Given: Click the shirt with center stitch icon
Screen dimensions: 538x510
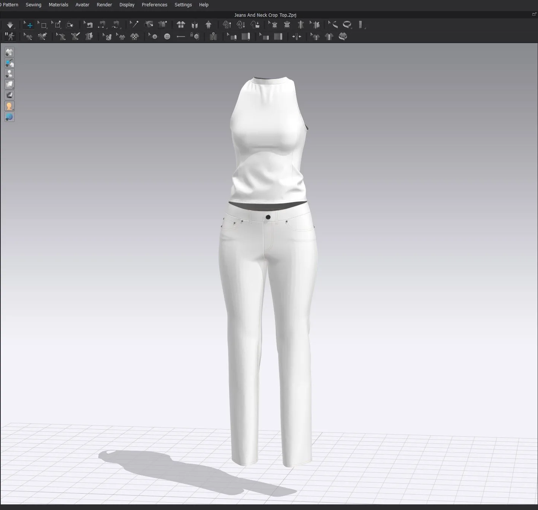Looking at the screenshot, I should pyautogui.click(x=329, y=36).
